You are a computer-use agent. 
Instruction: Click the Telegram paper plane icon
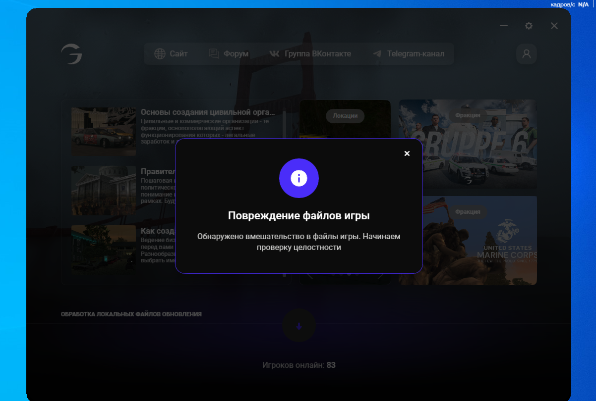click(x=377, y=54)
